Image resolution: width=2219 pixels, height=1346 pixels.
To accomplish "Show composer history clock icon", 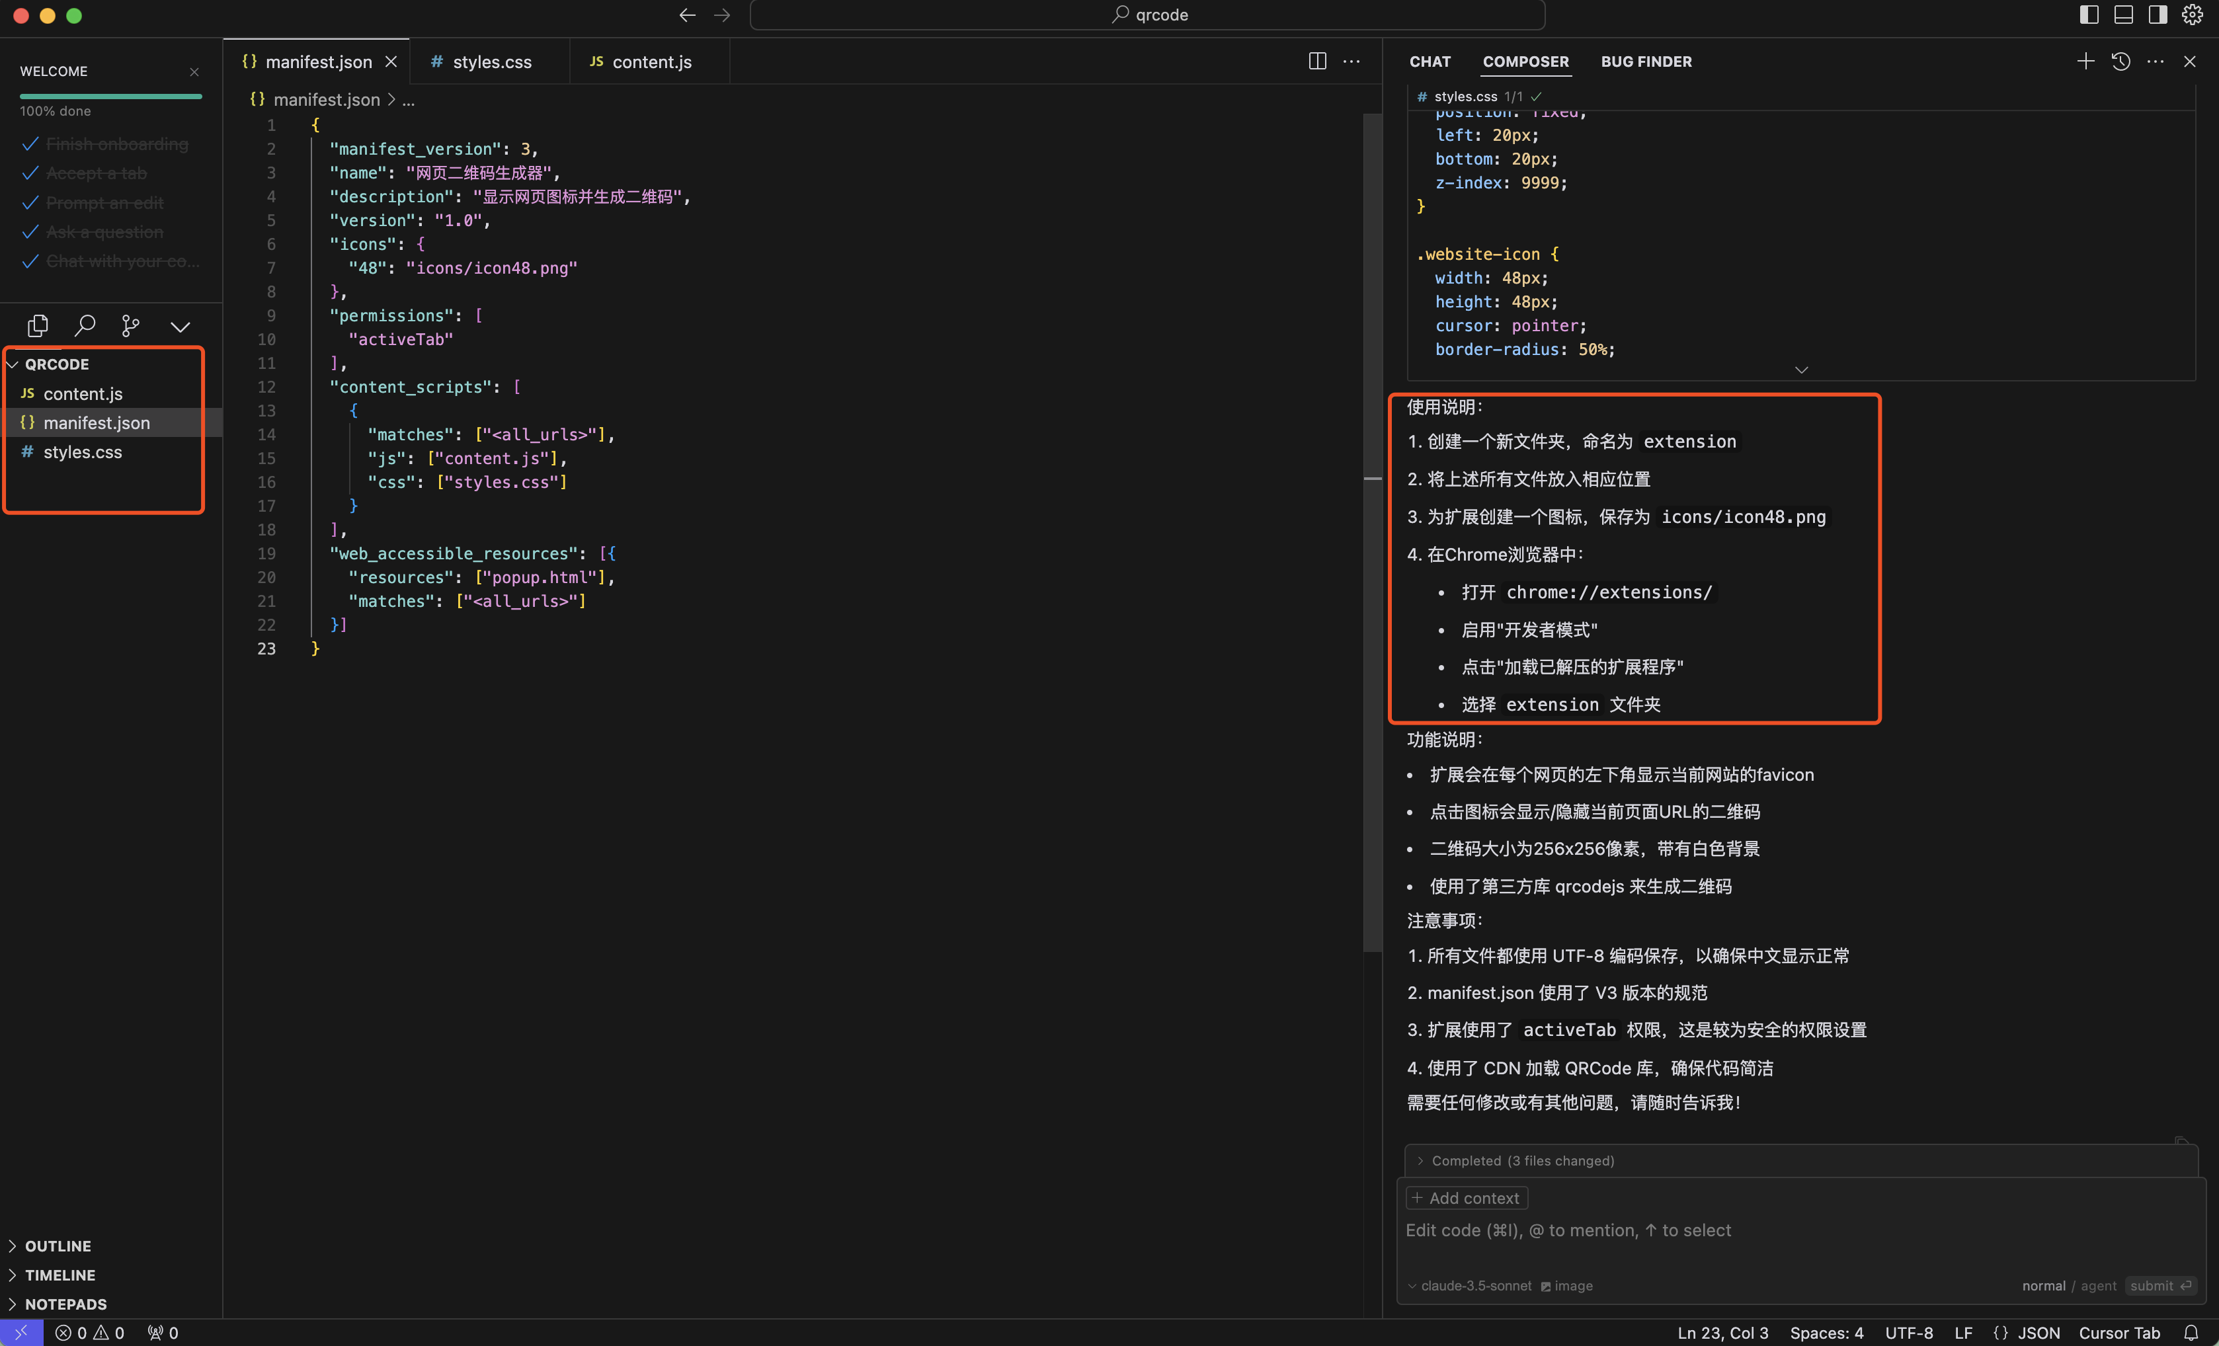I will [x=2121, y=61].
